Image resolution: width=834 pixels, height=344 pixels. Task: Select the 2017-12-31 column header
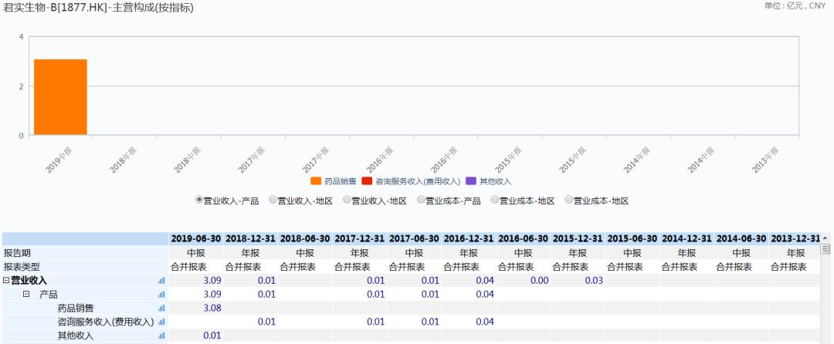click(360, 239)
